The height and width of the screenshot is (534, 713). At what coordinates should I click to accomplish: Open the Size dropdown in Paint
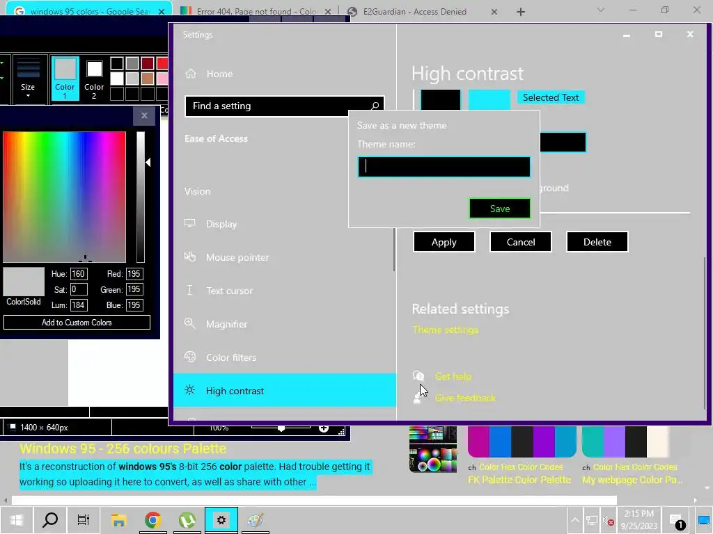(x=28, y=78)
